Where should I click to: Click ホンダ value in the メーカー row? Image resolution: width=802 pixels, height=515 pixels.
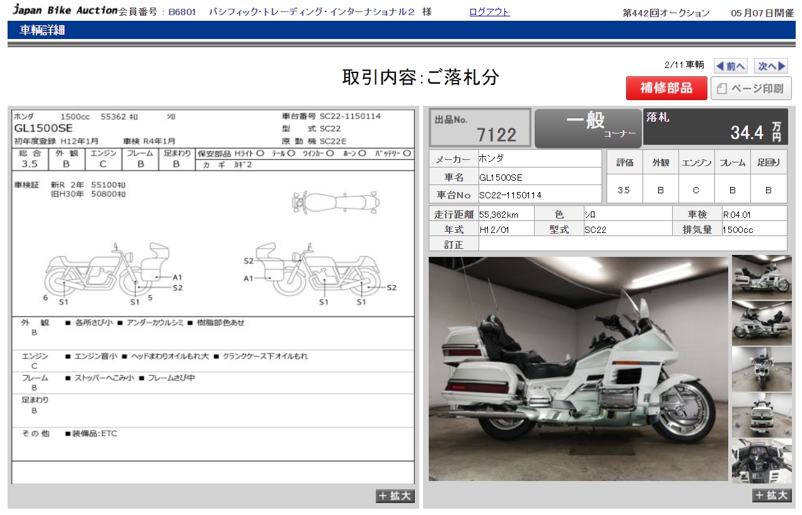click(x=491, y=159)
